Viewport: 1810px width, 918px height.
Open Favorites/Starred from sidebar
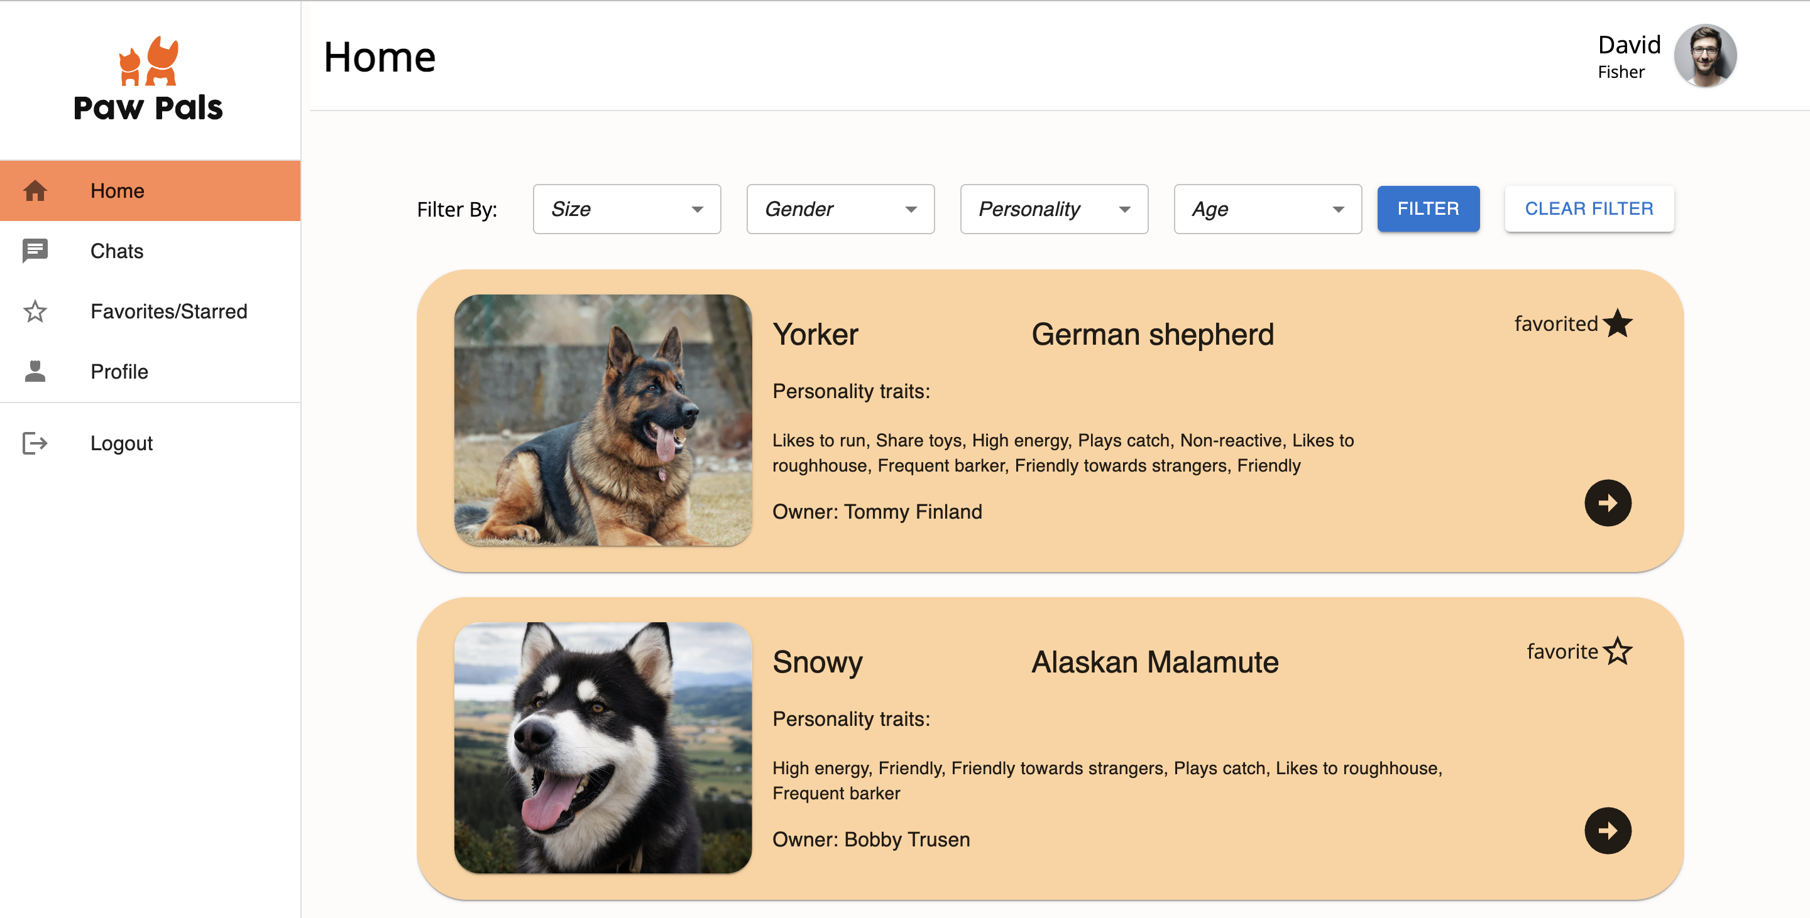tap(150, 311)
